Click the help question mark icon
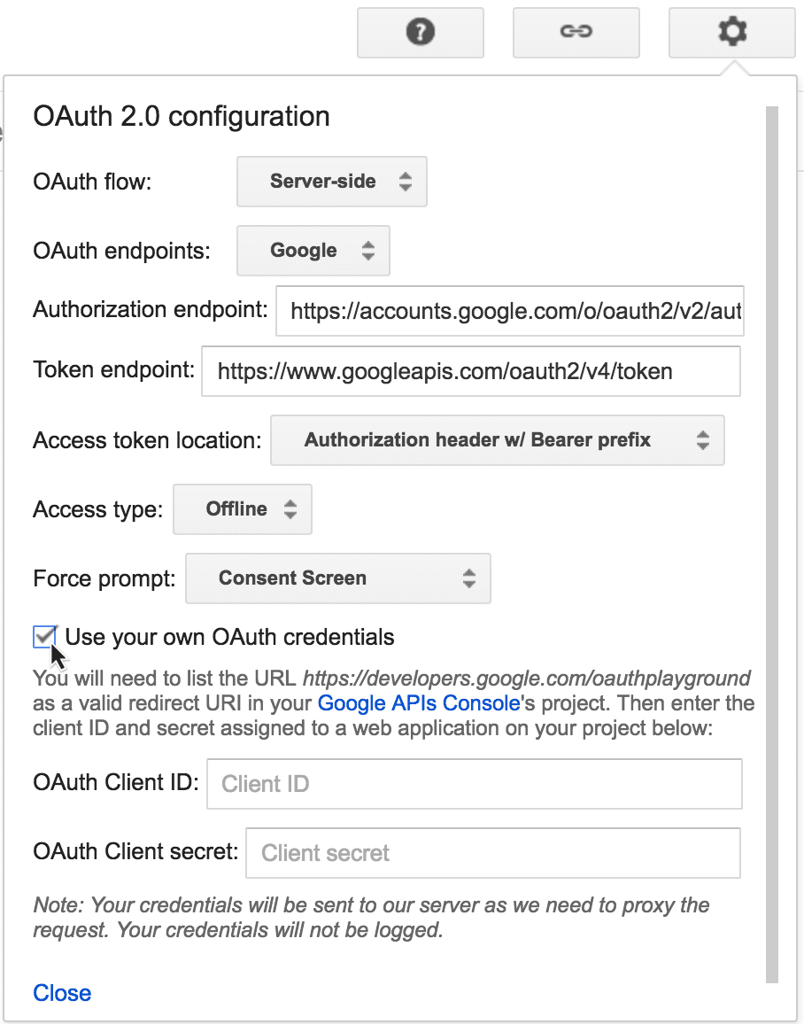The width and height of the screenshot is (804, 1024). coord(420,32)
